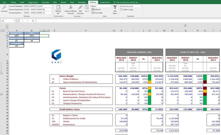Viewport: 221px width, 135px height.
Task: Click the Refresh All icon
Action: point(58,8)
